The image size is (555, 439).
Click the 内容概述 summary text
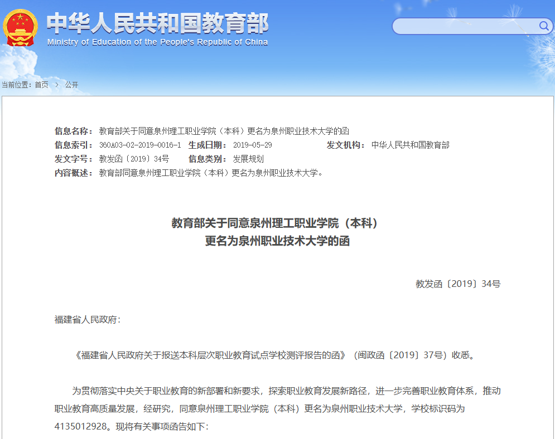tap(211, 173)
